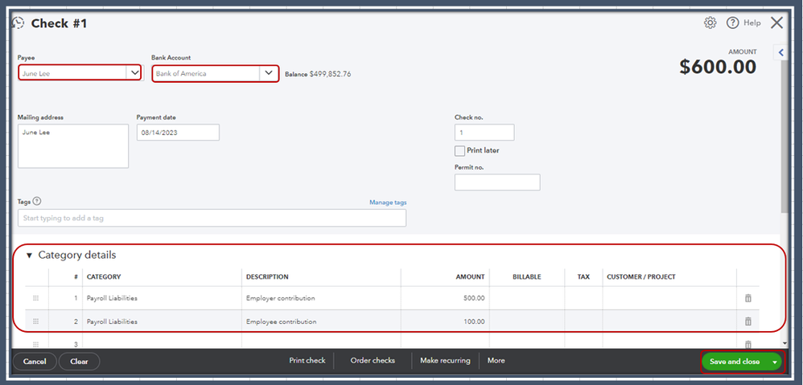Click the Cancel button
The height and width of the screenshot is (385, 803).
(x=35, y=362)
